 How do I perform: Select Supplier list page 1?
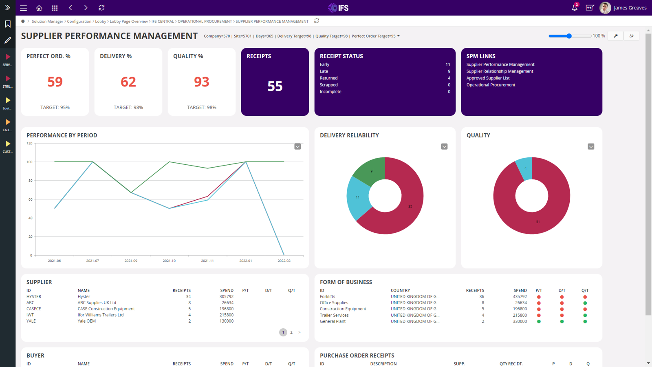[x=283, y=332]
